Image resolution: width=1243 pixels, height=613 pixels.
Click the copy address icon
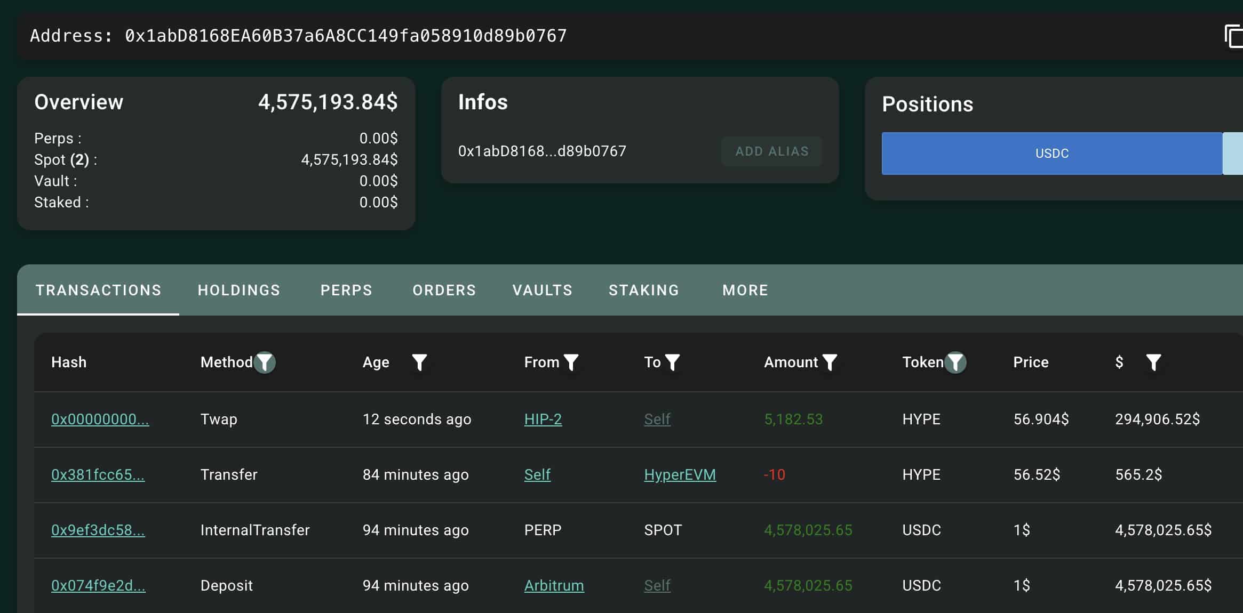(1234, 37)
